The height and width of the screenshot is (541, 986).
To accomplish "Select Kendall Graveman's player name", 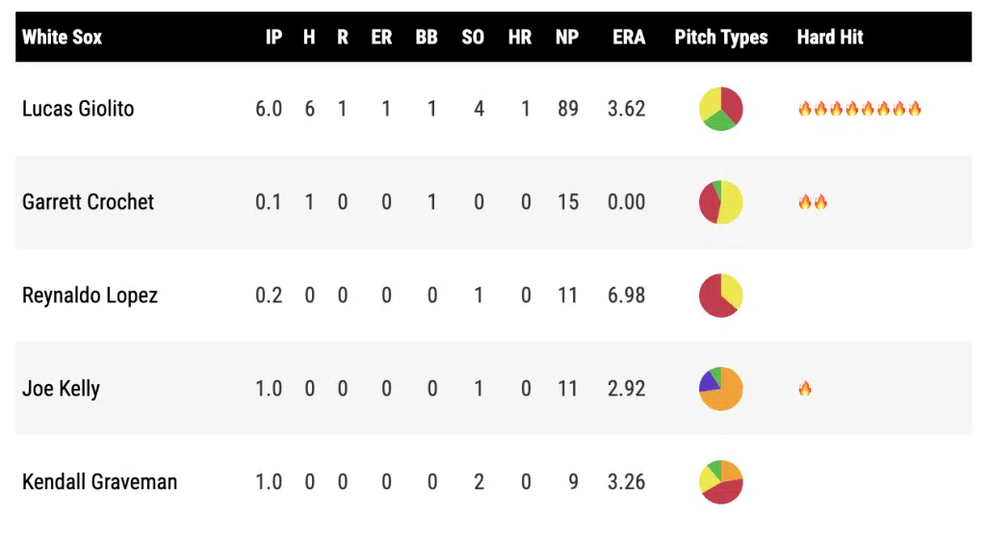I will [x=99, y=482].
